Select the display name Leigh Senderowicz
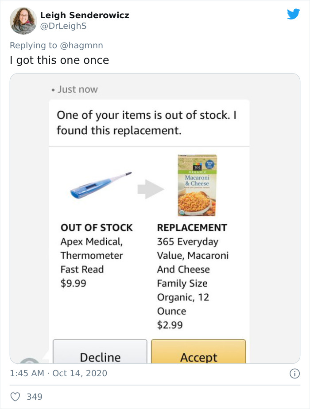 click(x=84, y=15)
